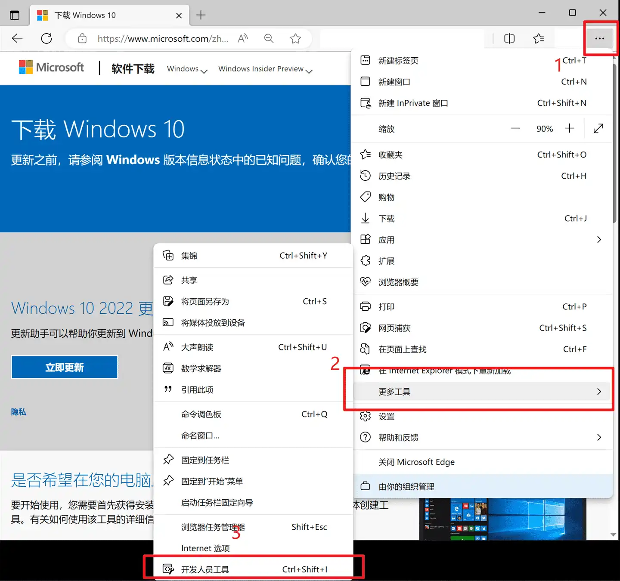Click the split screen icon in toolbar
The width and height of the screenshot is (620, 581).
(x=509, y=39)
